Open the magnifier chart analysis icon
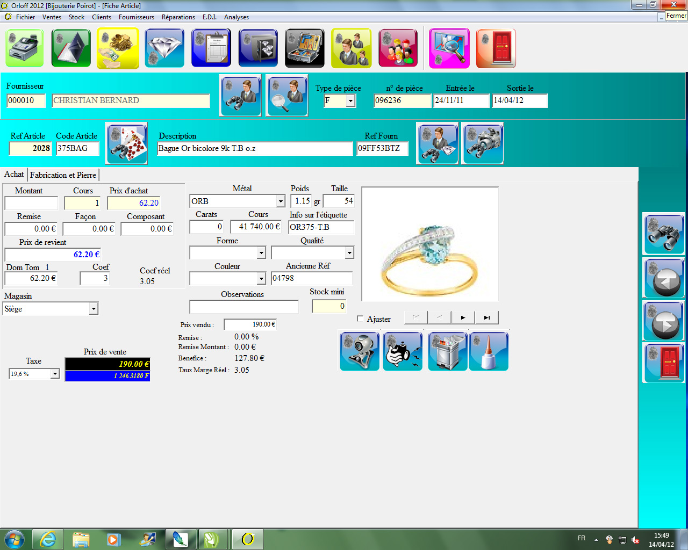This screenshot has height=550, width=688. (x=449, y=48)
